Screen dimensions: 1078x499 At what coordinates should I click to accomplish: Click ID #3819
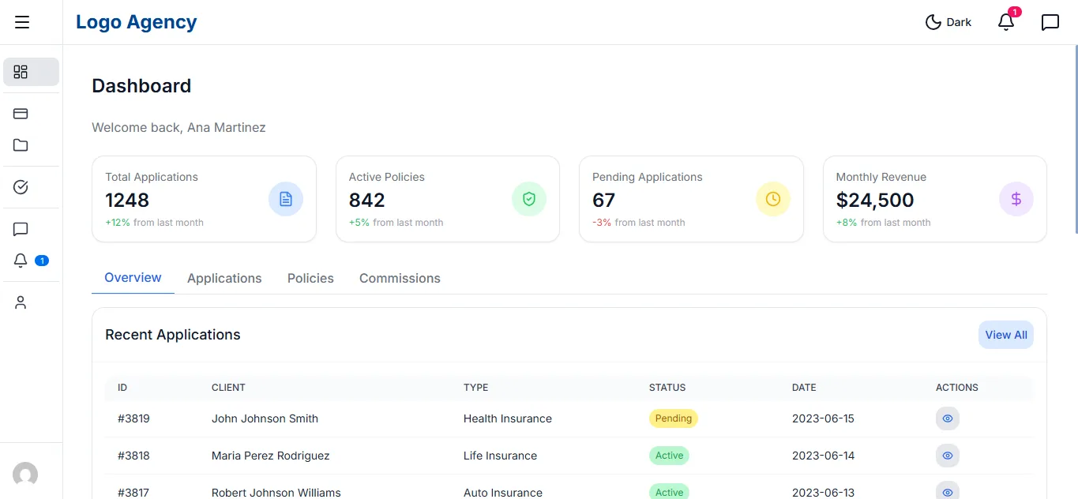click(x=133, y=418)
